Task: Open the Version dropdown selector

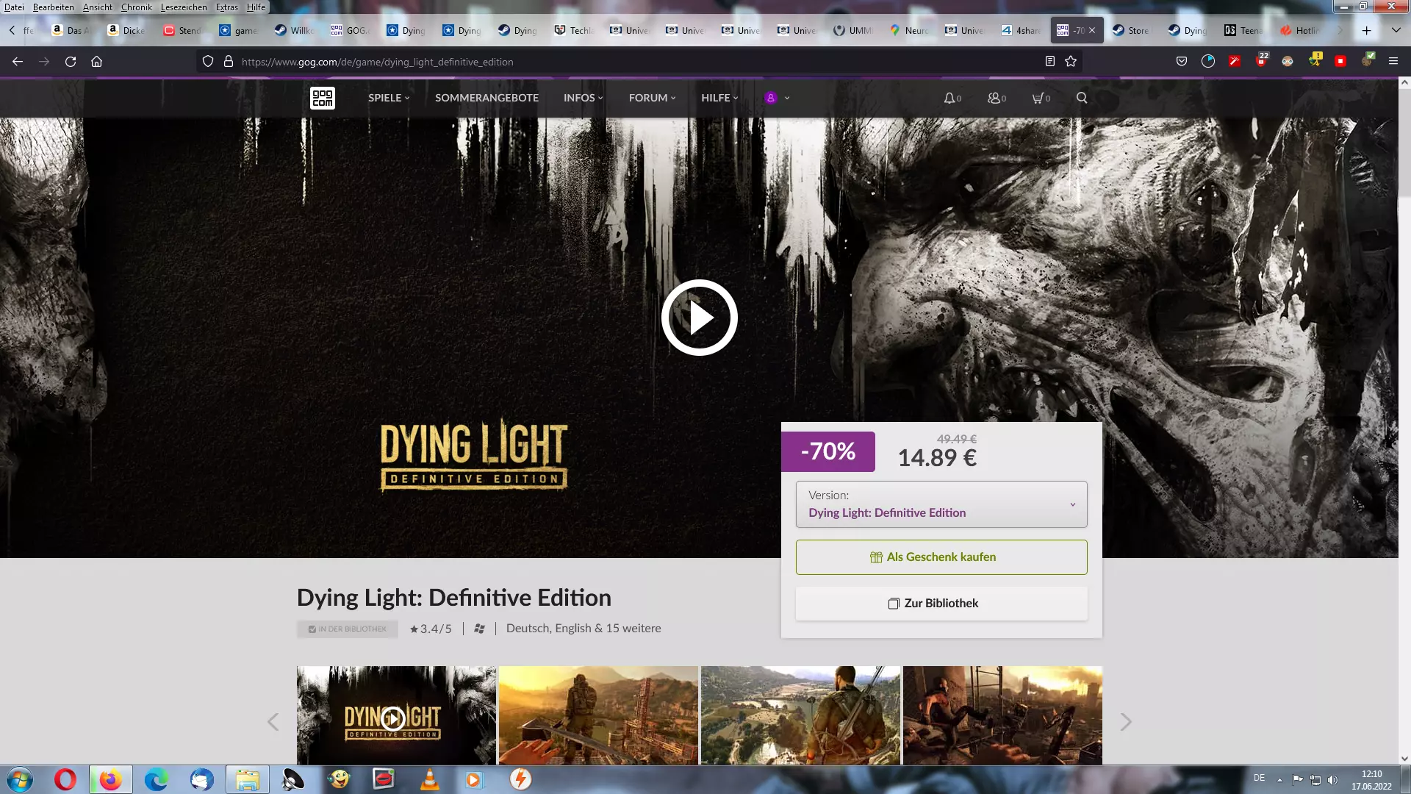Action: (941, 504)
